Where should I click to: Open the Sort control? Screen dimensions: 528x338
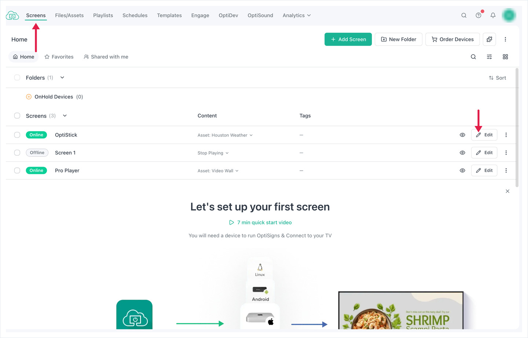point(497,78)
